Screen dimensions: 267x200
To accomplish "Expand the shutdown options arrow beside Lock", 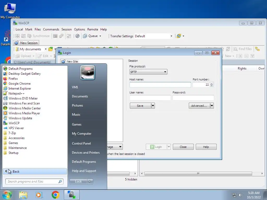I will [90, 182].
